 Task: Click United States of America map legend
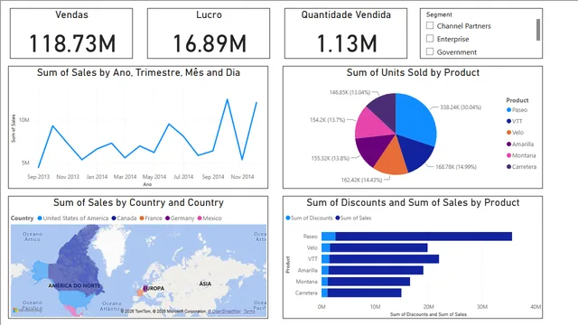click(73, 218)
